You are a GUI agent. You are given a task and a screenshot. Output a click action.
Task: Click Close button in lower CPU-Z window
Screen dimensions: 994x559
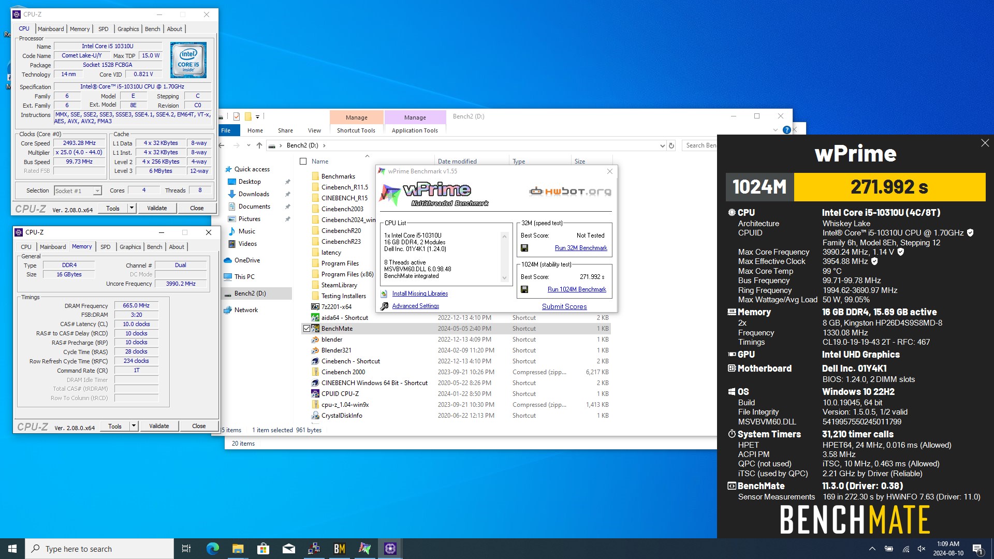click(x=199, y=426)
